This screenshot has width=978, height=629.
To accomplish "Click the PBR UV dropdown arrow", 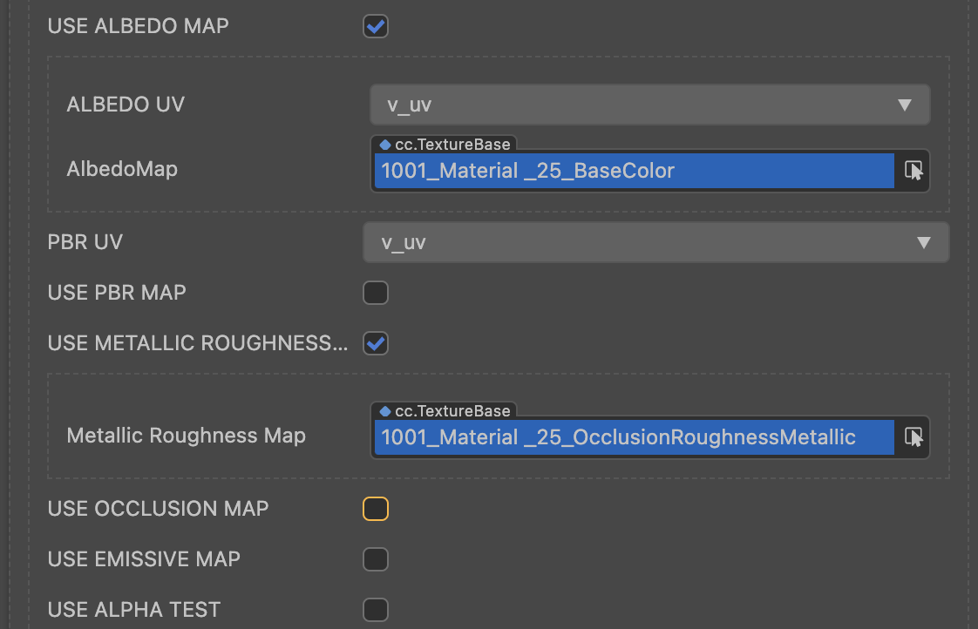I will (x=924, y=243).
